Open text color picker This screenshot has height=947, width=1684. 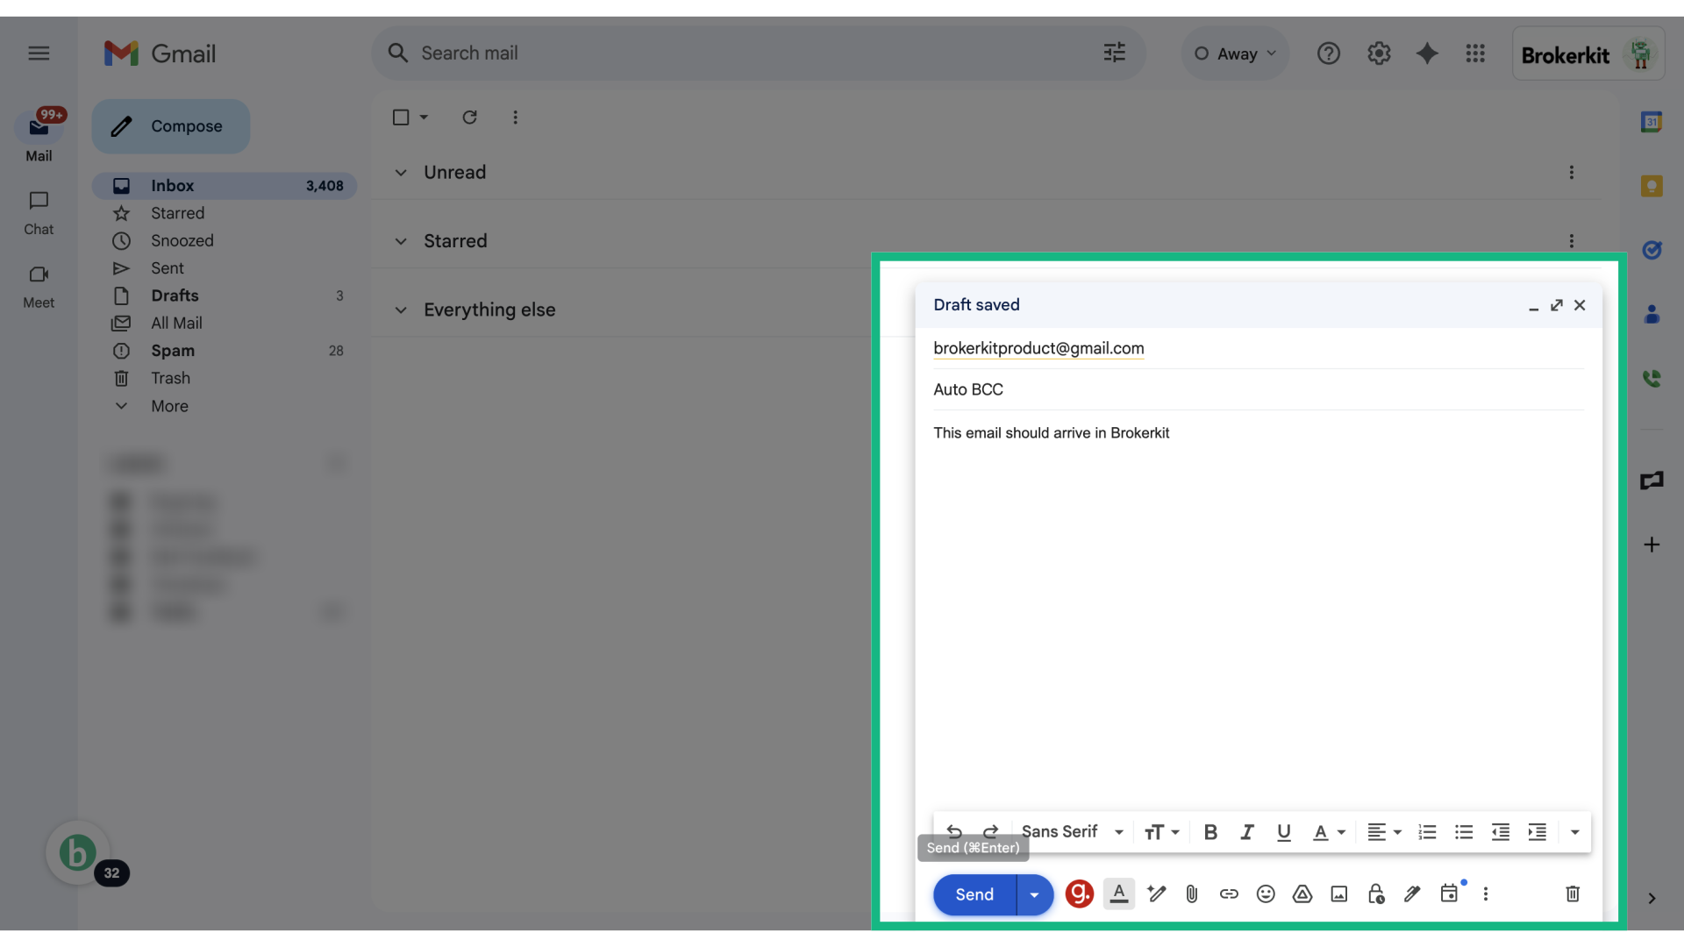pyautogui.click(x=1329, y=832)
